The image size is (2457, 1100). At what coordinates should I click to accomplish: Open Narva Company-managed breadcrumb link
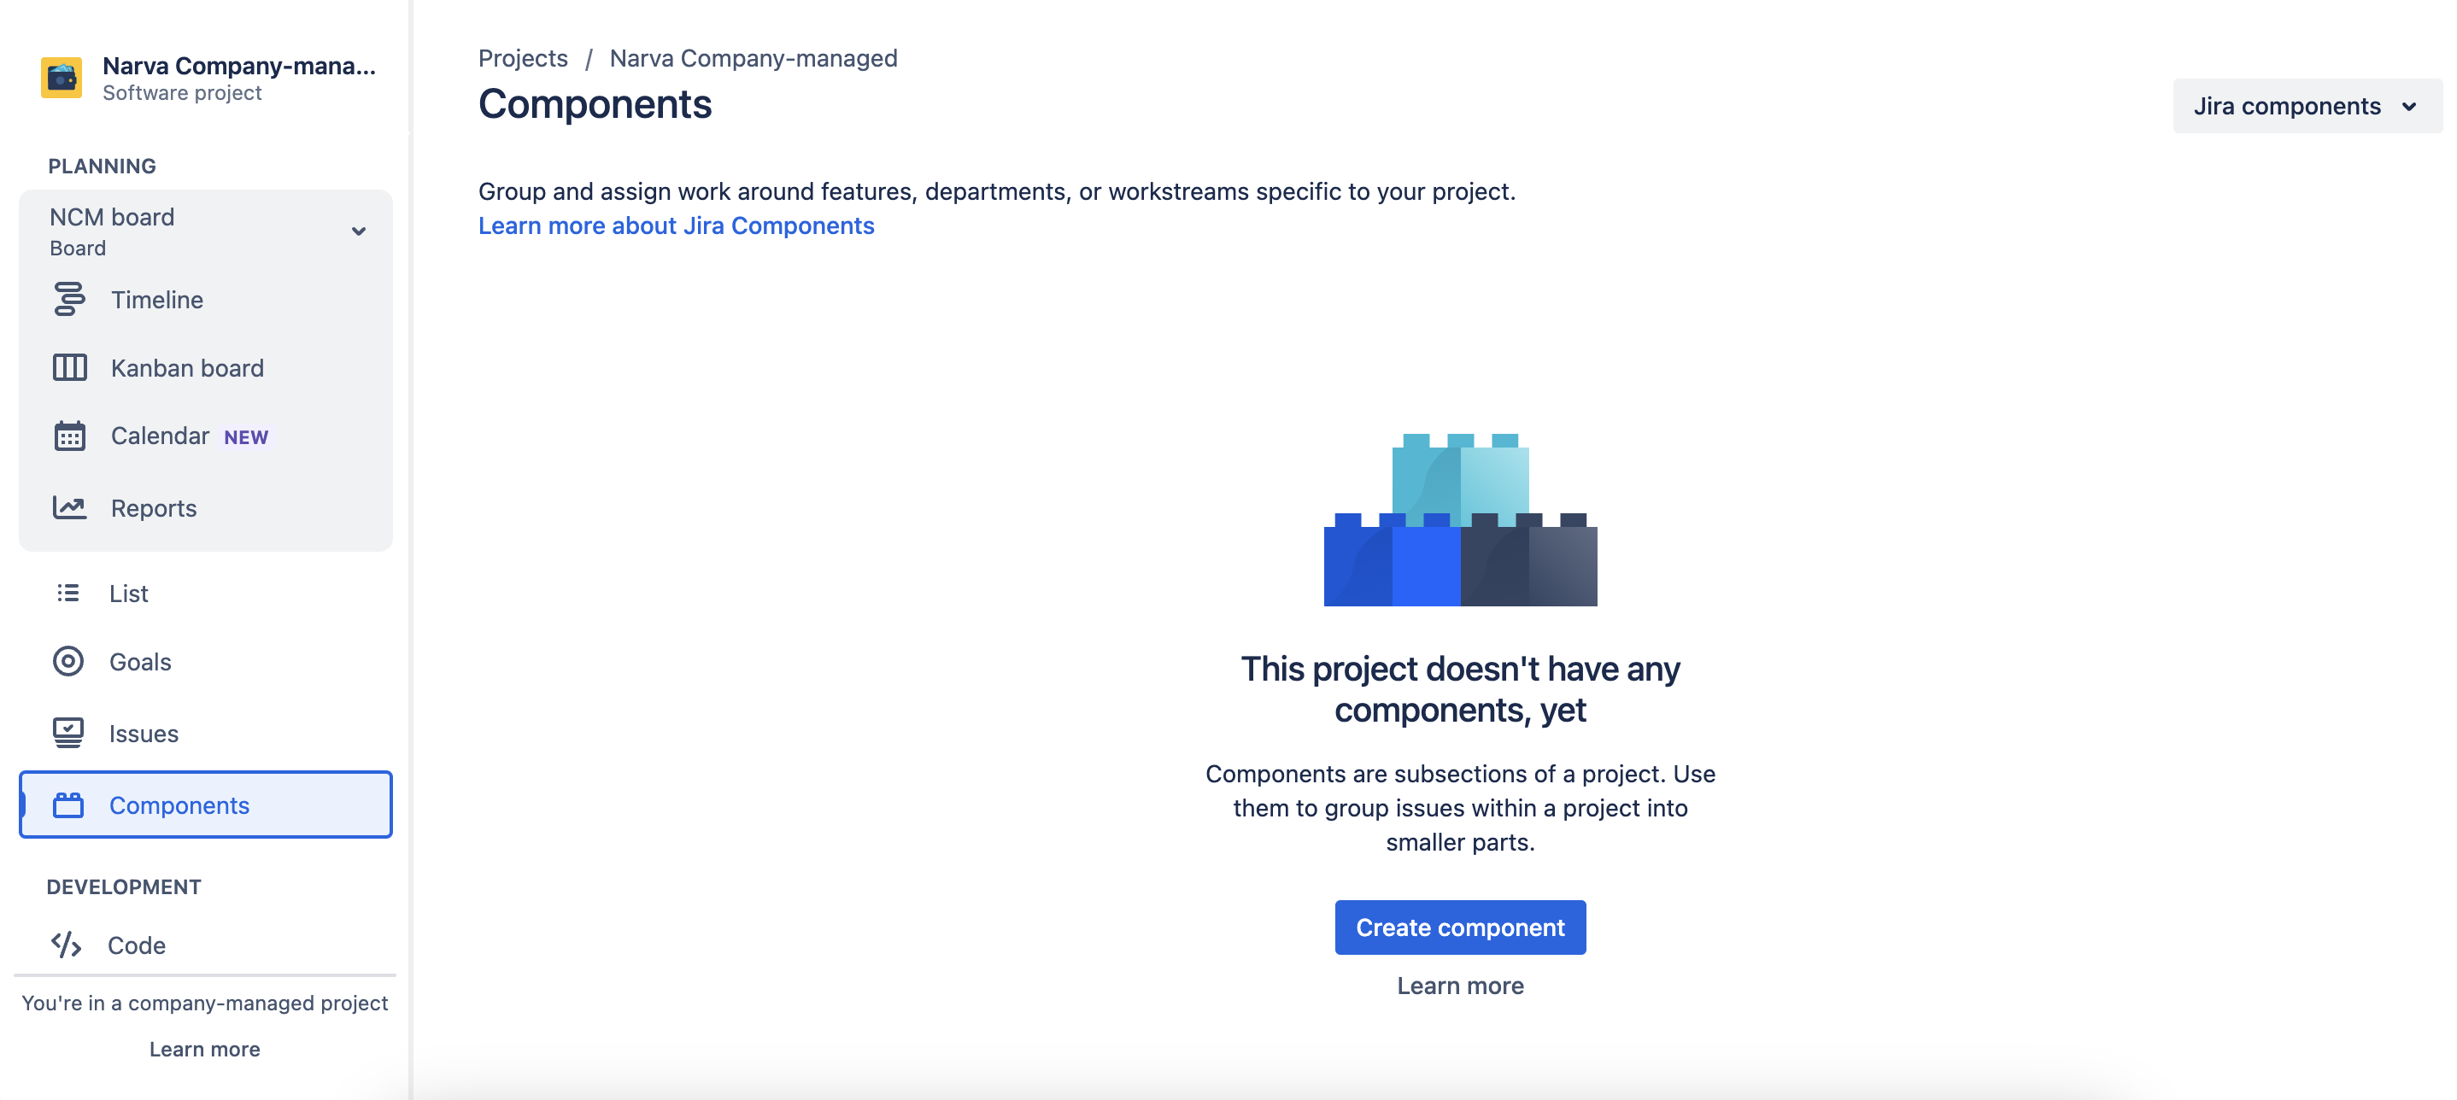(x=753, y=58)
